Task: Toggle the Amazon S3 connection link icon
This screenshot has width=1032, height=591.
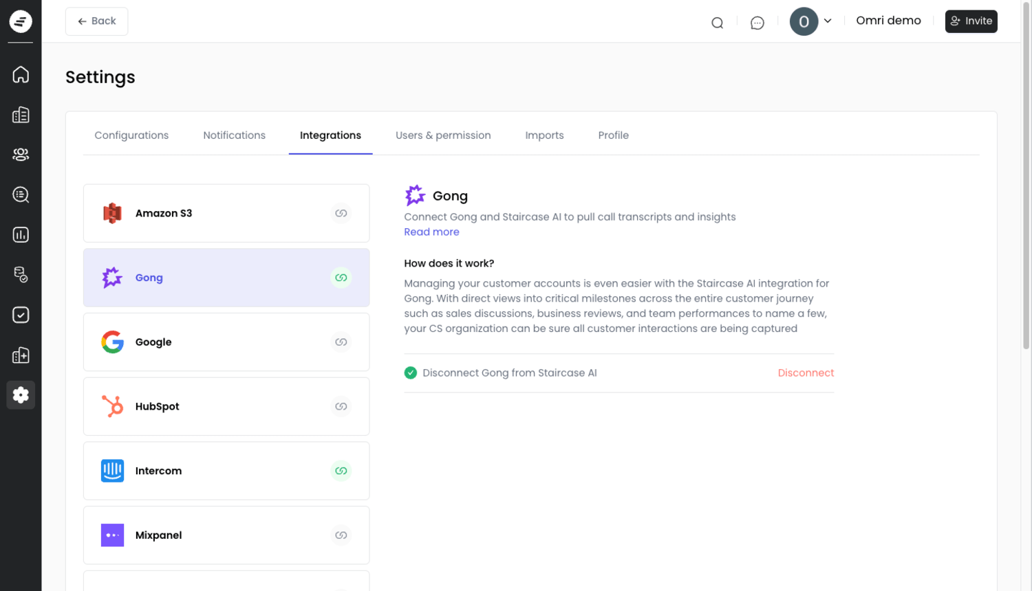Action: (x=341, y=213)
